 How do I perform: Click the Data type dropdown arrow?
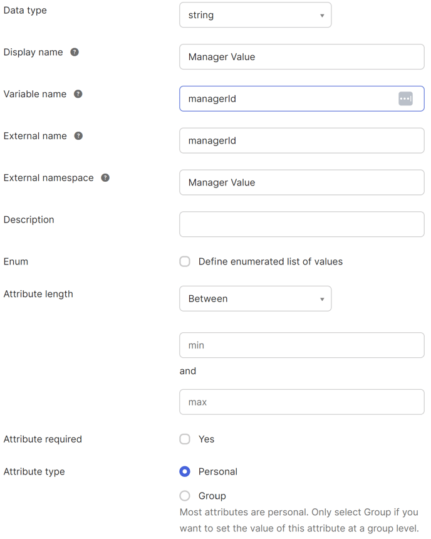(322, 16)
